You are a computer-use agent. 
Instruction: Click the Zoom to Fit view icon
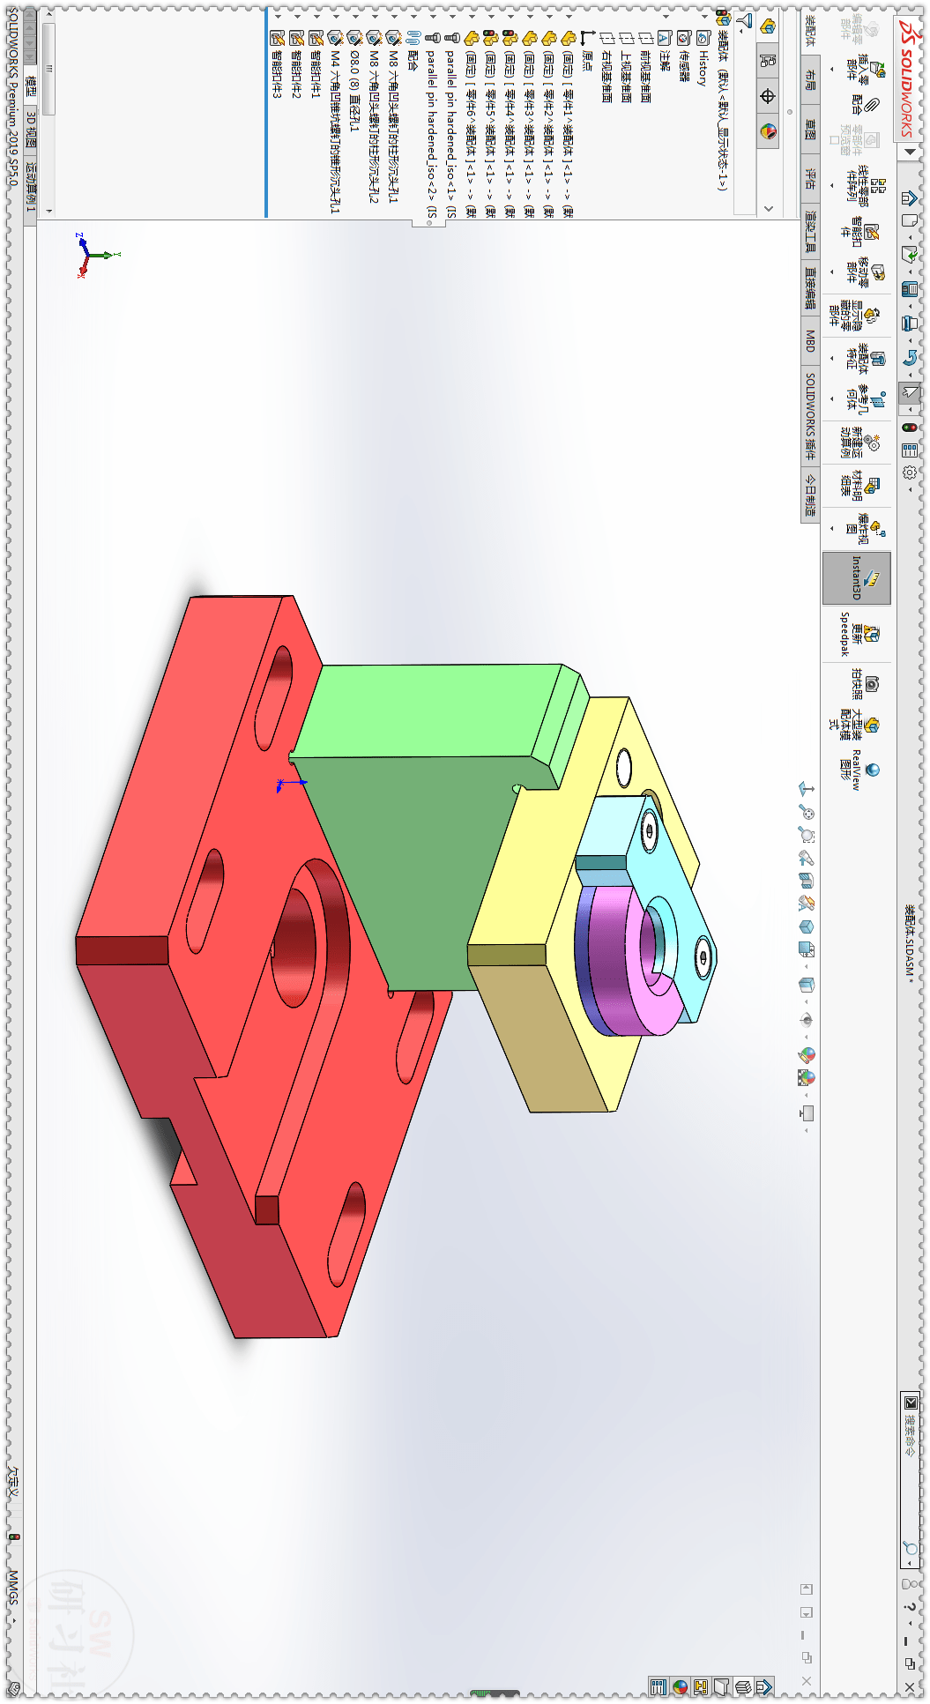806,812
